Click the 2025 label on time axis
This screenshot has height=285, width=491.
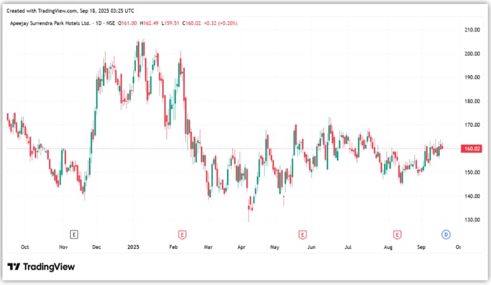(x=133, y=246)
